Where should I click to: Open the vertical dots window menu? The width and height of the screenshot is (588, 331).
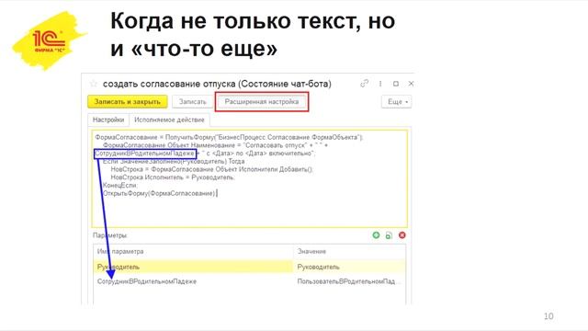380,84
